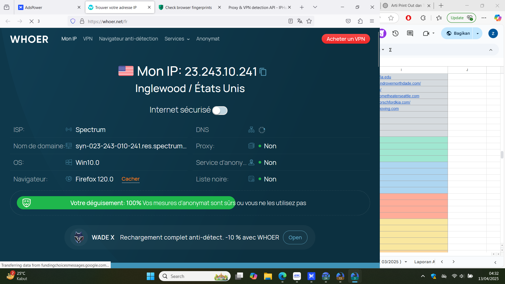Open the browser profile numbered 24 on taskbar

(326, 276)
